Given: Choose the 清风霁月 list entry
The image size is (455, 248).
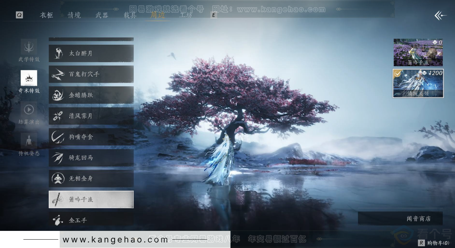Looking at the screenshot, I should pyautogui.click(x=91, y=116).
